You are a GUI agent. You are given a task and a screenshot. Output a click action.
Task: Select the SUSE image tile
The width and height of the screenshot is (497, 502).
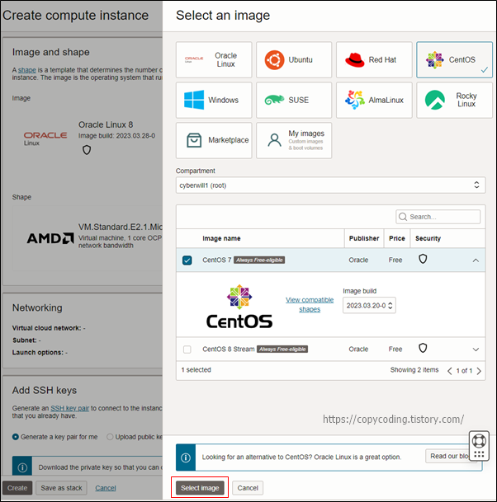(294, 101)
